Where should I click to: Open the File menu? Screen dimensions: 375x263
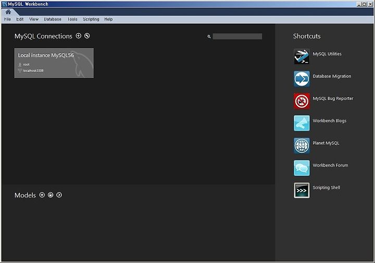pos(8,19)
